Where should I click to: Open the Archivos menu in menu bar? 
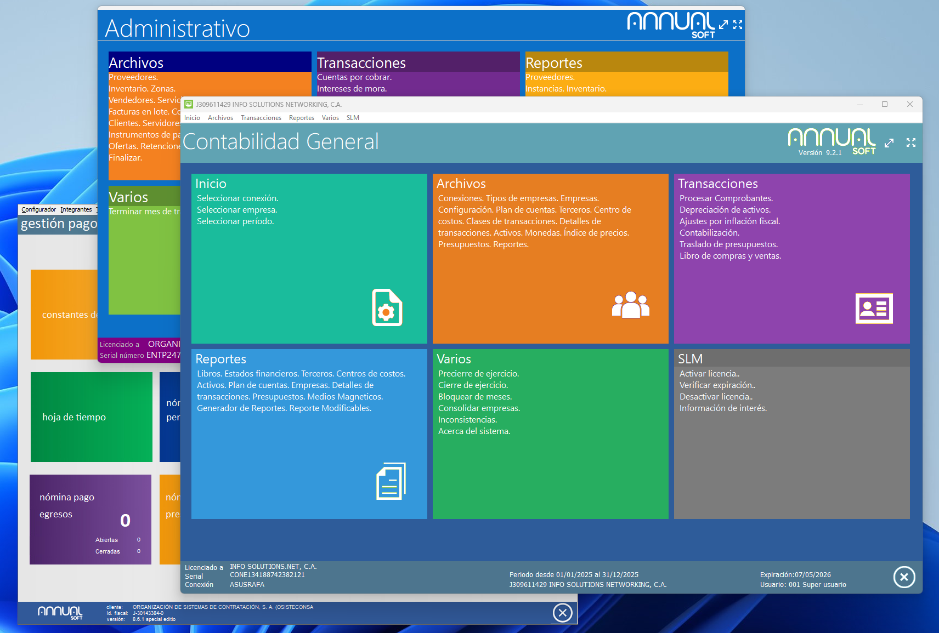[x=220, y=118]
